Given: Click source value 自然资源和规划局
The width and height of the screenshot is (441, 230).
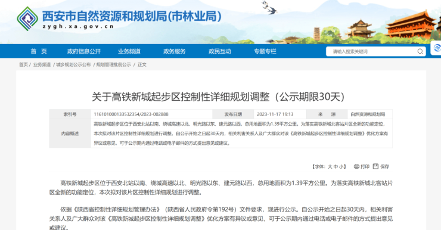Looking at the screenshot, I should 368,114.
